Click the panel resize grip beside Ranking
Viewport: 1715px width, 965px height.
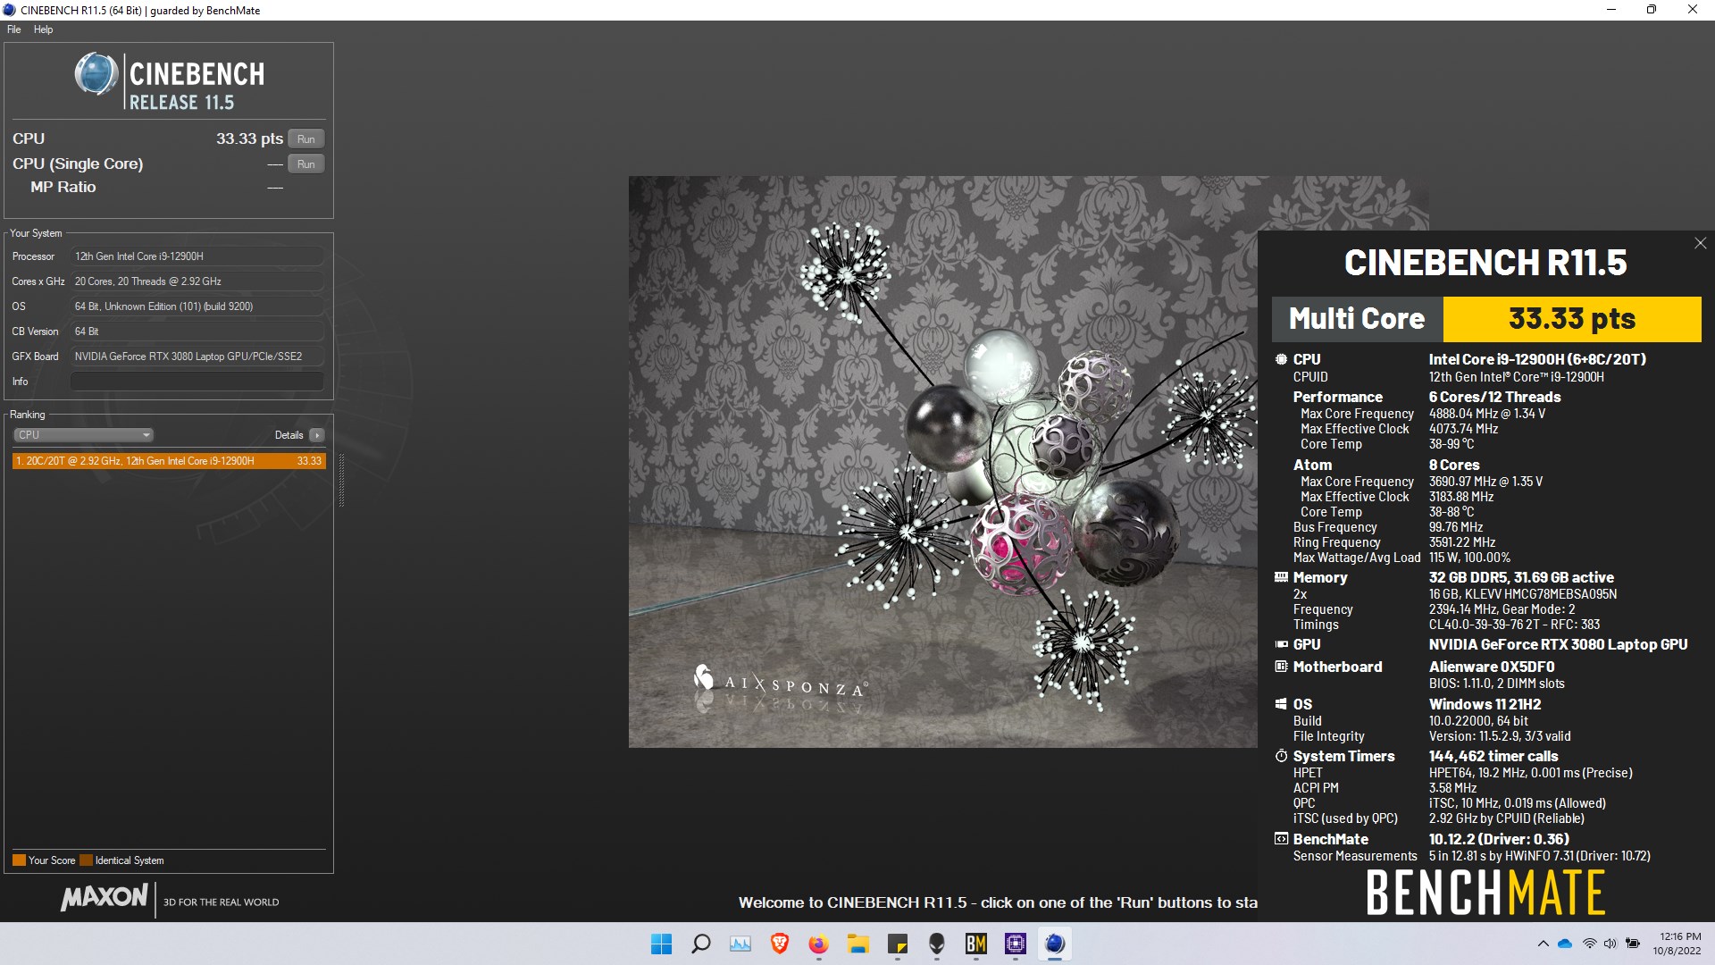pyautogui.click(x=341, y=481)
